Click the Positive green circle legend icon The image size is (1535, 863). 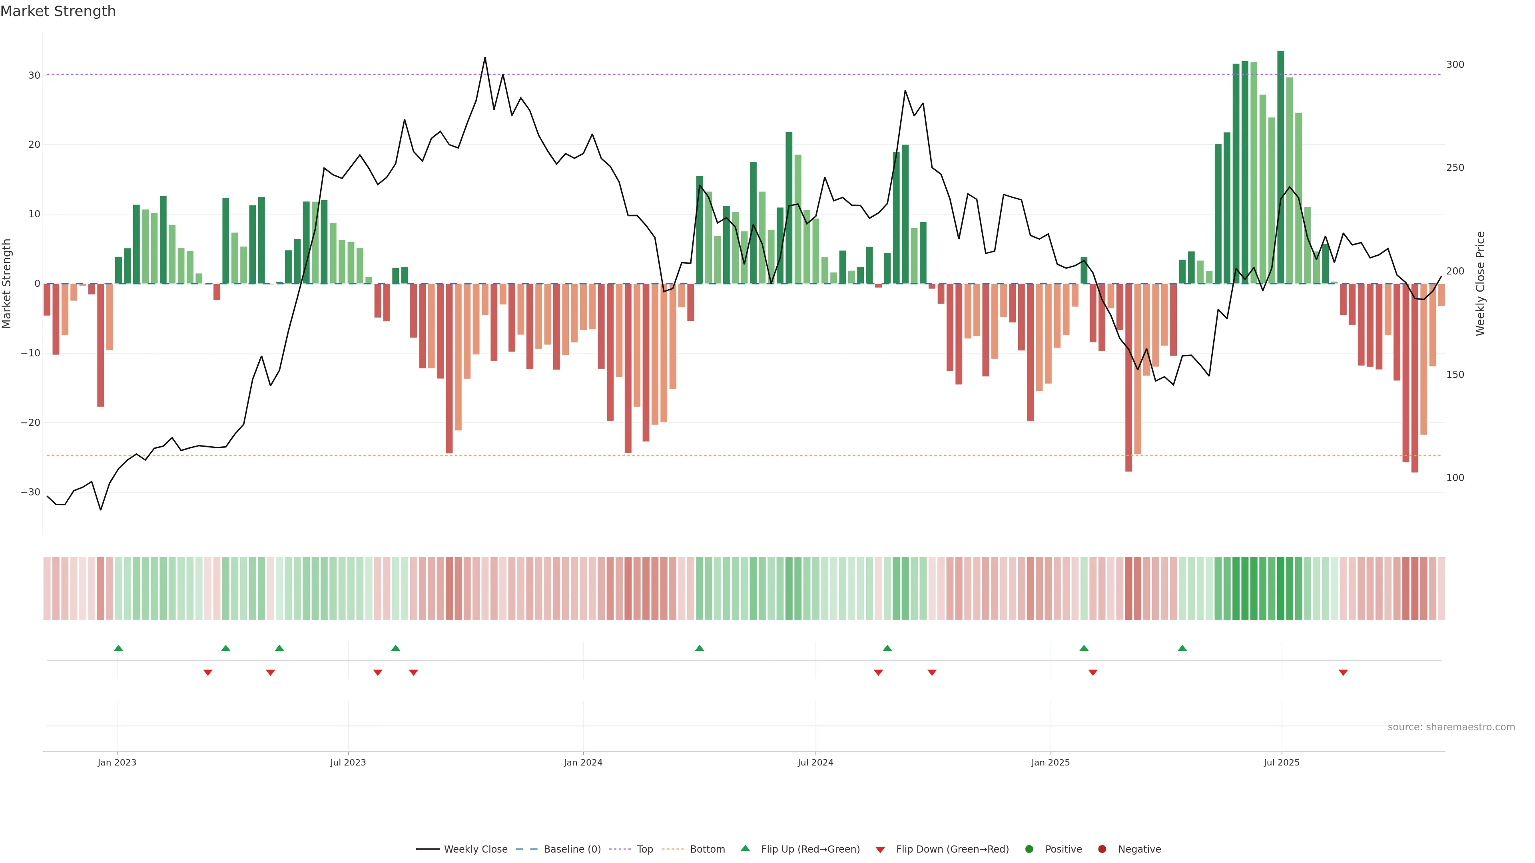click(1029, 849)
